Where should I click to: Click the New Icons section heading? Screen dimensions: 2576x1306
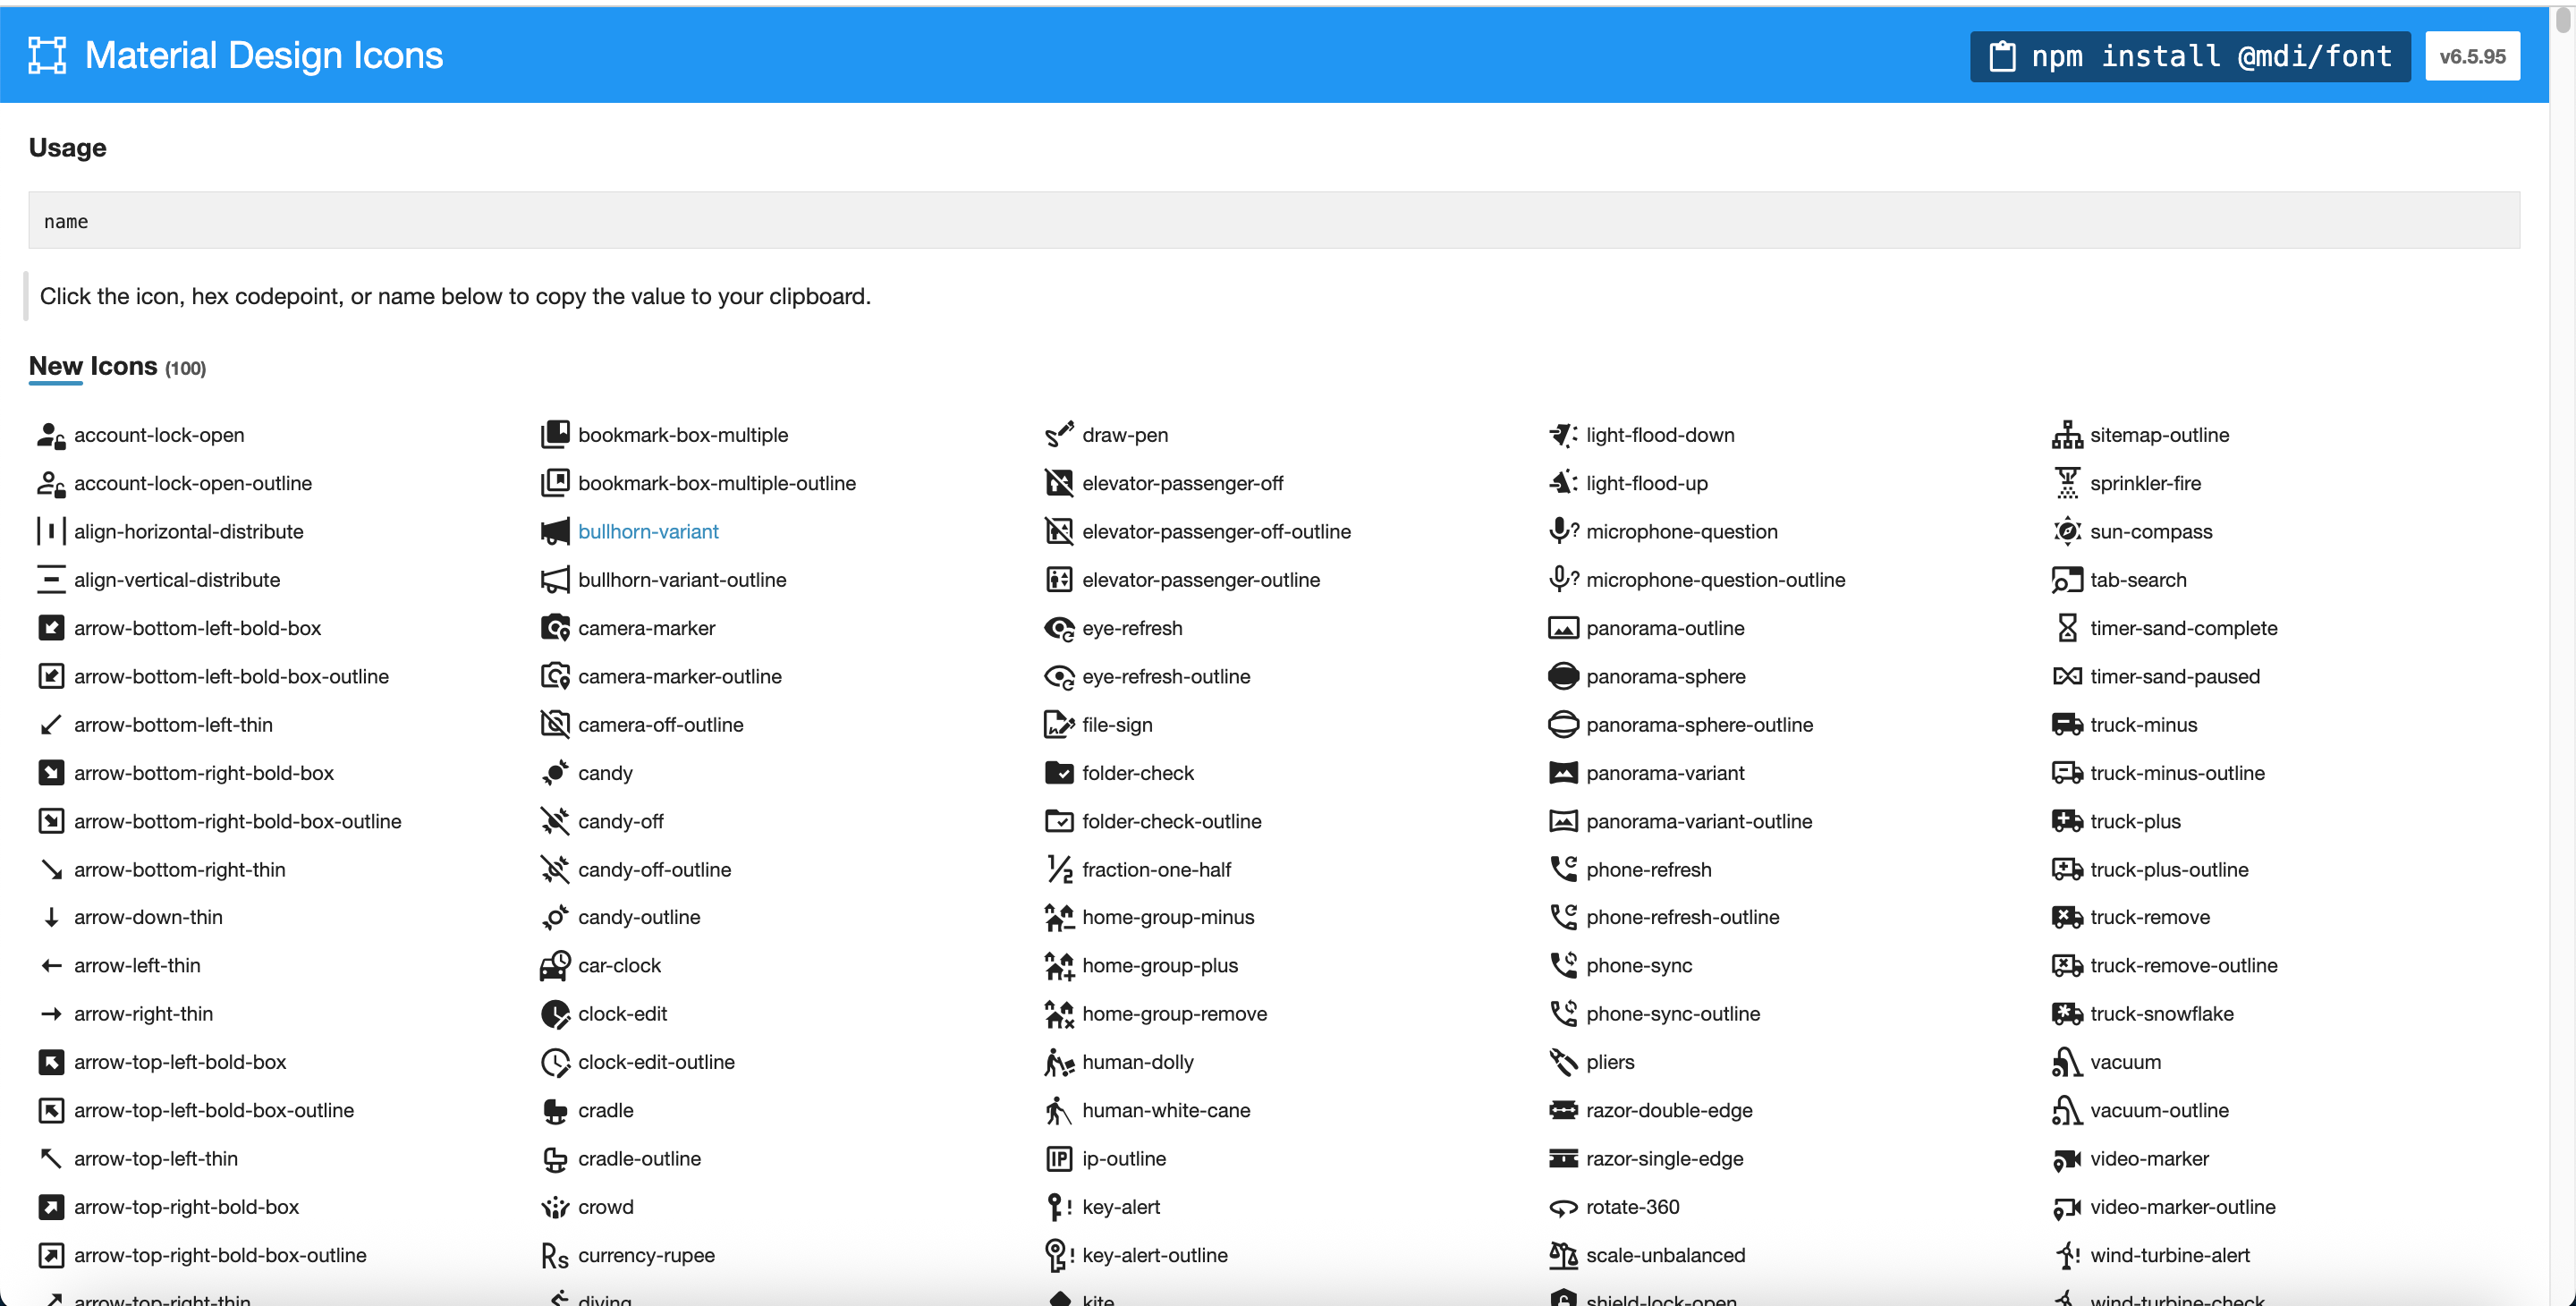(93, 366)
